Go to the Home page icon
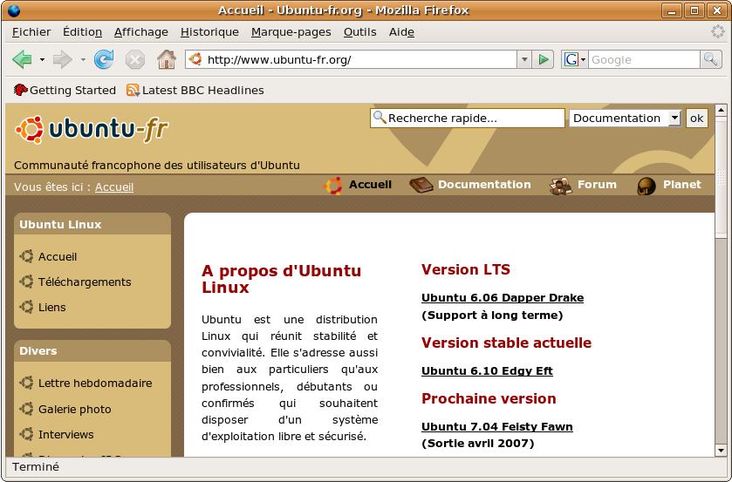Image resolution: width=732 pixels, height=482 pixels. click(166, 59)
